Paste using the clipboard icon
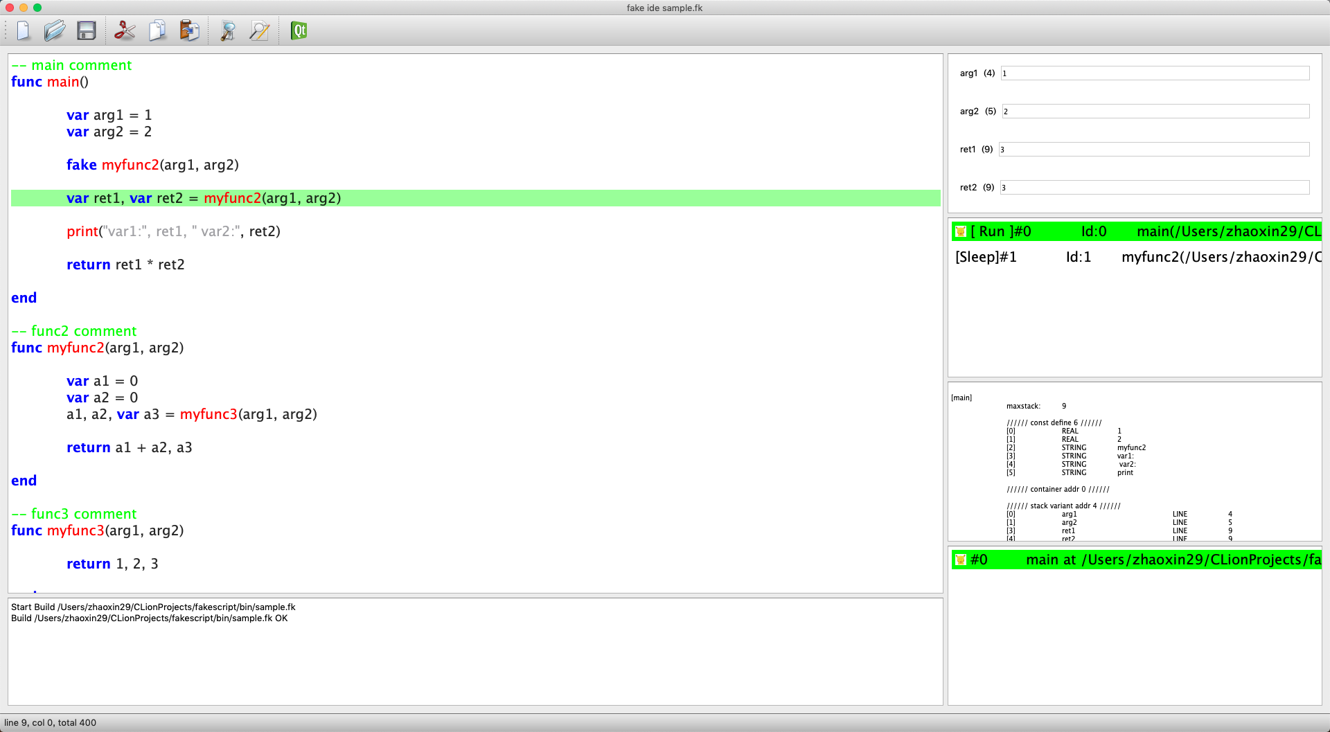1330x732 pixels. (x=189, y=30)
